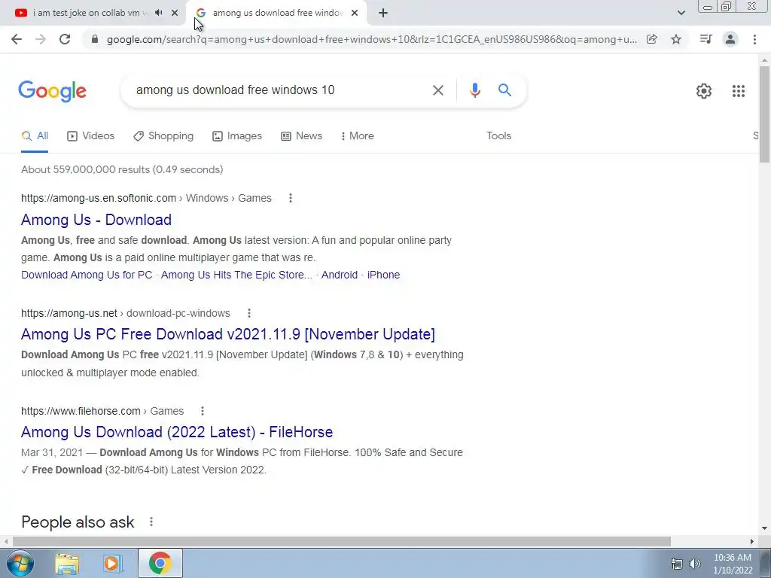This screenshot has height=578, width=771.
Task: Share this page using the share icon
Action: (652, 39)
